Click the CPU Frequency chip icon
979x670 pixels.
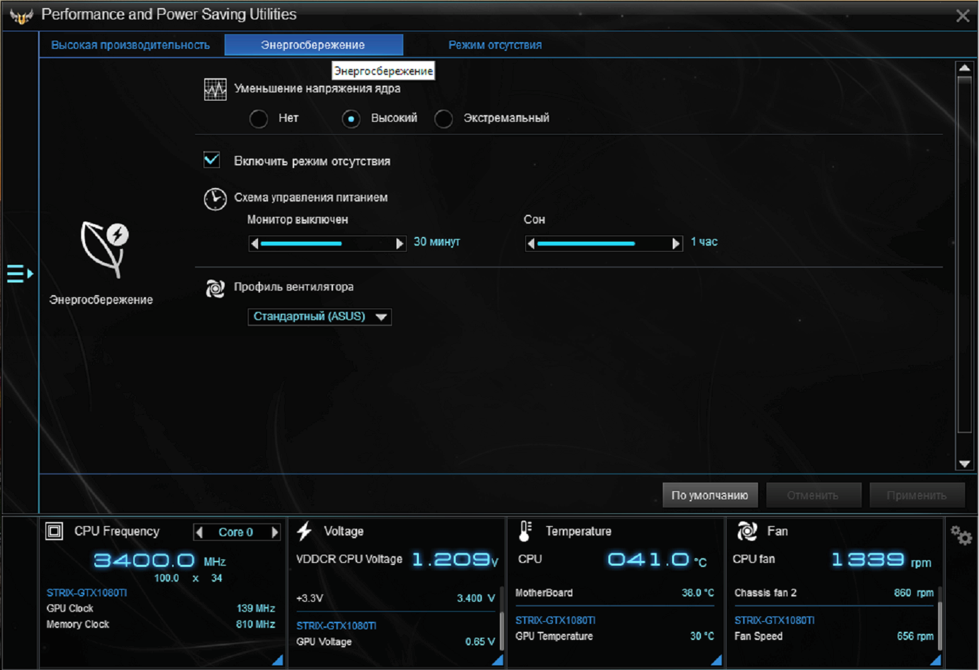click(54, 531)
